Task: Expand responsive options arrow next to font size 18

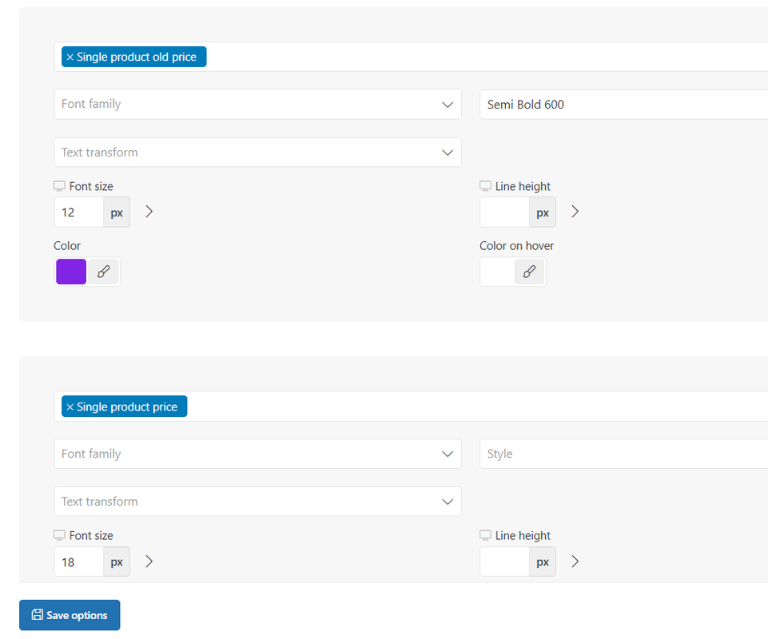Action: (x=149, y=562)
